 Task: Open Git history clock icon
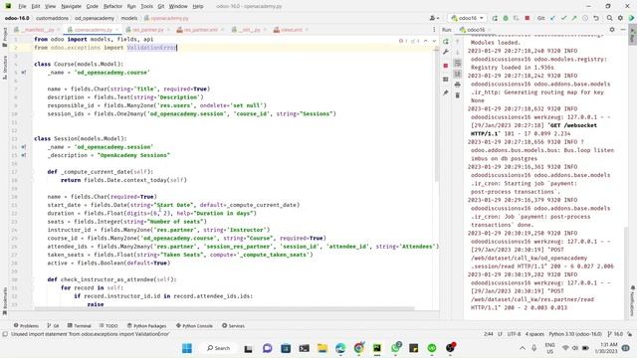[585, 18]
